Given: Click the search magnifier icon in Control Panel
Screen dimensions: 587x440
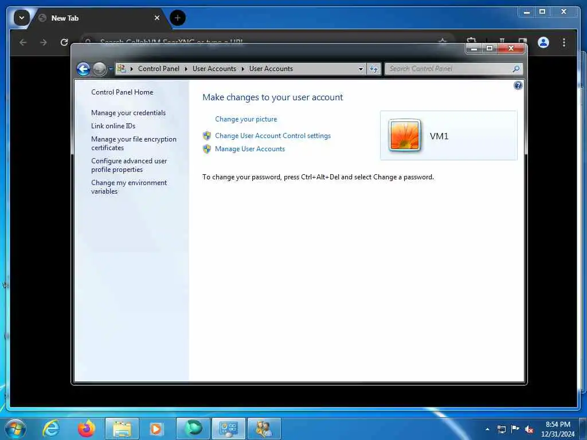Looking at the screenshot, I should (x=516, y=69).
